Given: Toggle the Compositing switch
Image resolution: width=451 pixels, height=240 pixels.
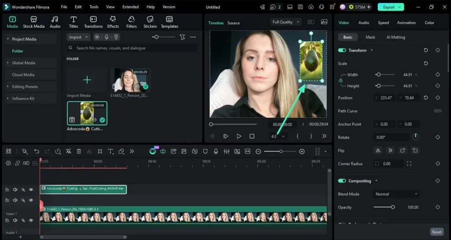Looking at the screenshot, I should (x=342, y=181).
